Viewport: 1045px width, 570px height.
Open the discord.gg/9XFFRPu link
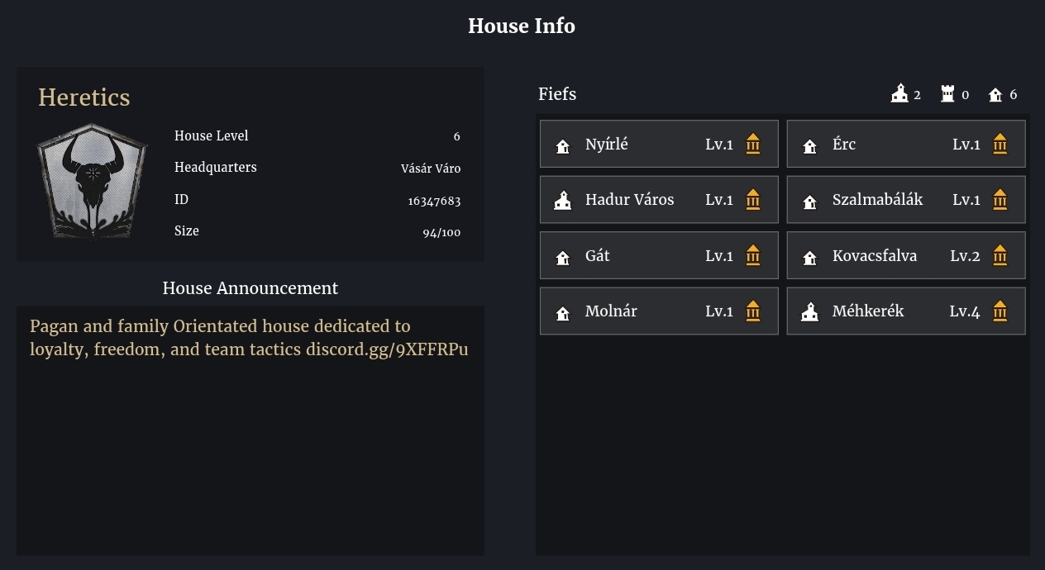point(387,349)
